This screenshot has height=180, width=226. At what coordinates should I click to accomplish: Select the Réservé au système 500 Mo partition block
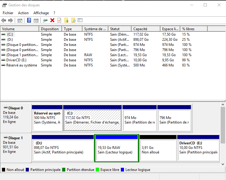(x=47, y=118)
